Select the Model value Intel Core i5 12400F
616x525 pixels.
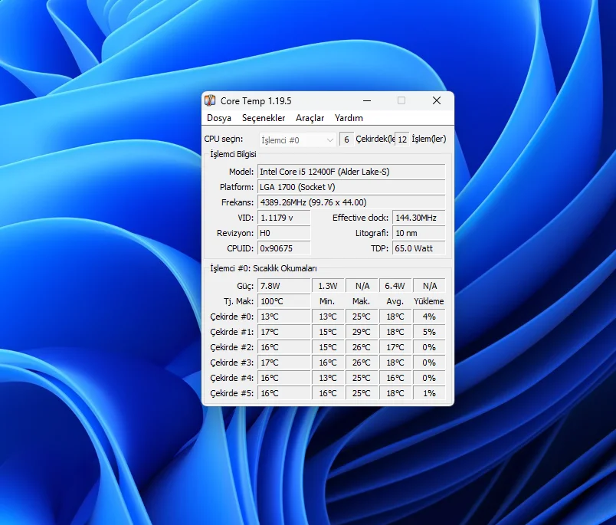(x=351, y=172)
